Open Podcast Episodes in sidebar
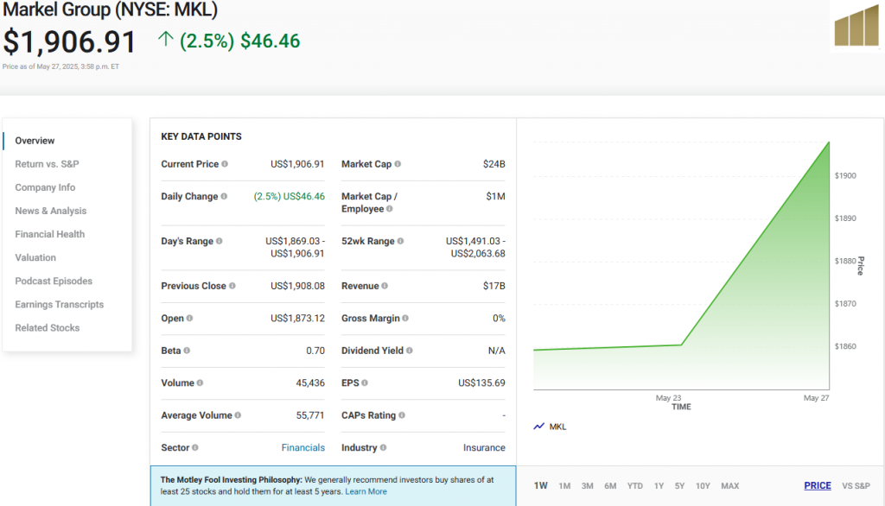This screenshot has width=885, height=506. 54,281
